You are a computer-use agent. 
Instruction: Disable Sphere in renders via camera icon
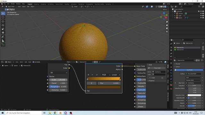[x=203, y=18]
